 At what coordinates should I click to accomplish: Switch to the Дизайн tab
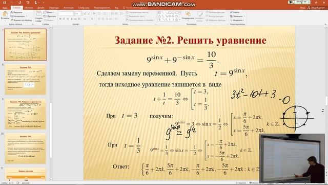pyautogui.click(x=41, y=8)
